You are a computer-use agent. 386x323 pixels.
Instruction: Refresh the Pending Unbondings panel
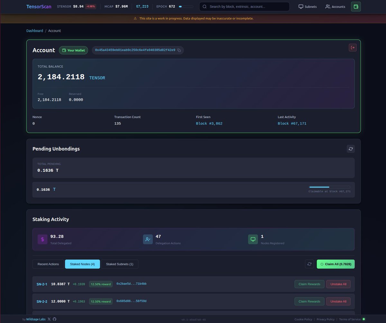351,149
